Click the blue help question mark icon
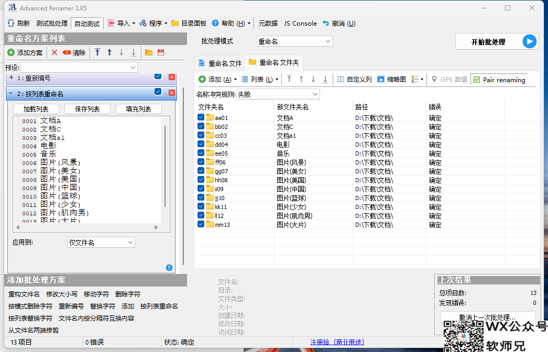The height and width of the screenshot is (352, 548). (x=169, y=268)
